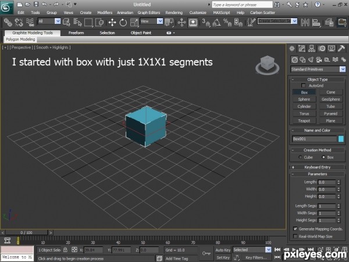349x262 pixels.
Task: Open the Display command panel tab
Action: point(332,48)
